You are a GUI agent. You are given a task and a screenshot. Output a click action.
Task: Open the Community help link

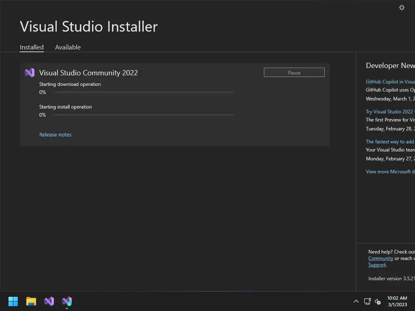381,258
